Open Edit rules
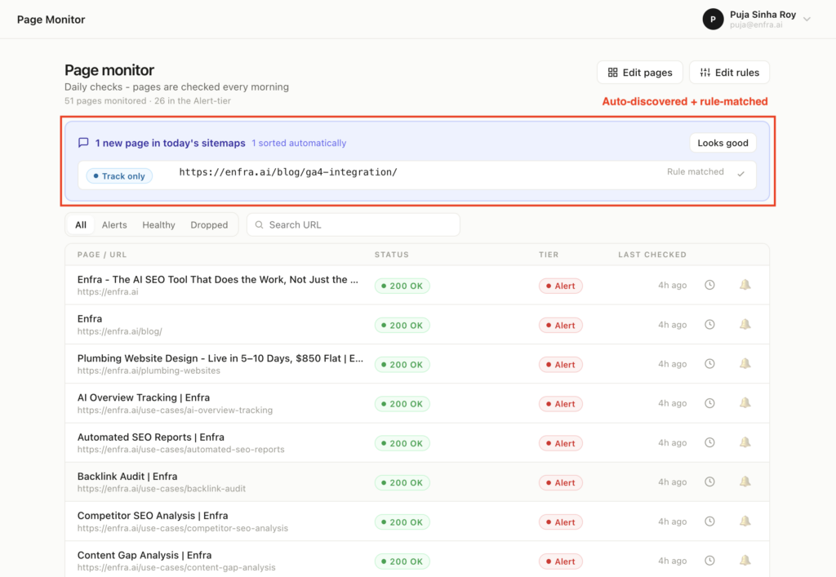Screen dimensions: 836x577 [729, 73]
